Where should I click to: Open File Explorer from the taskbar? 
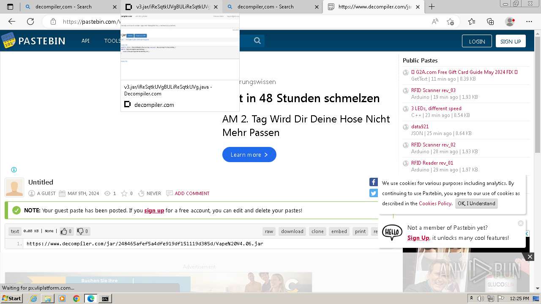coord(48,299)
